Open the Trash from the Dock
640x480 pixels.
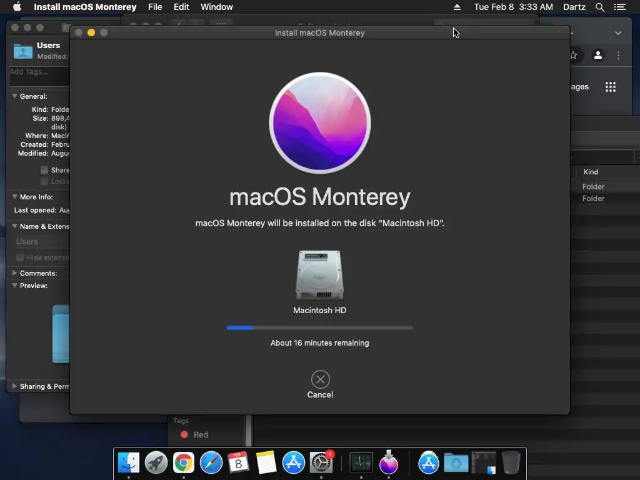point(511,462)
